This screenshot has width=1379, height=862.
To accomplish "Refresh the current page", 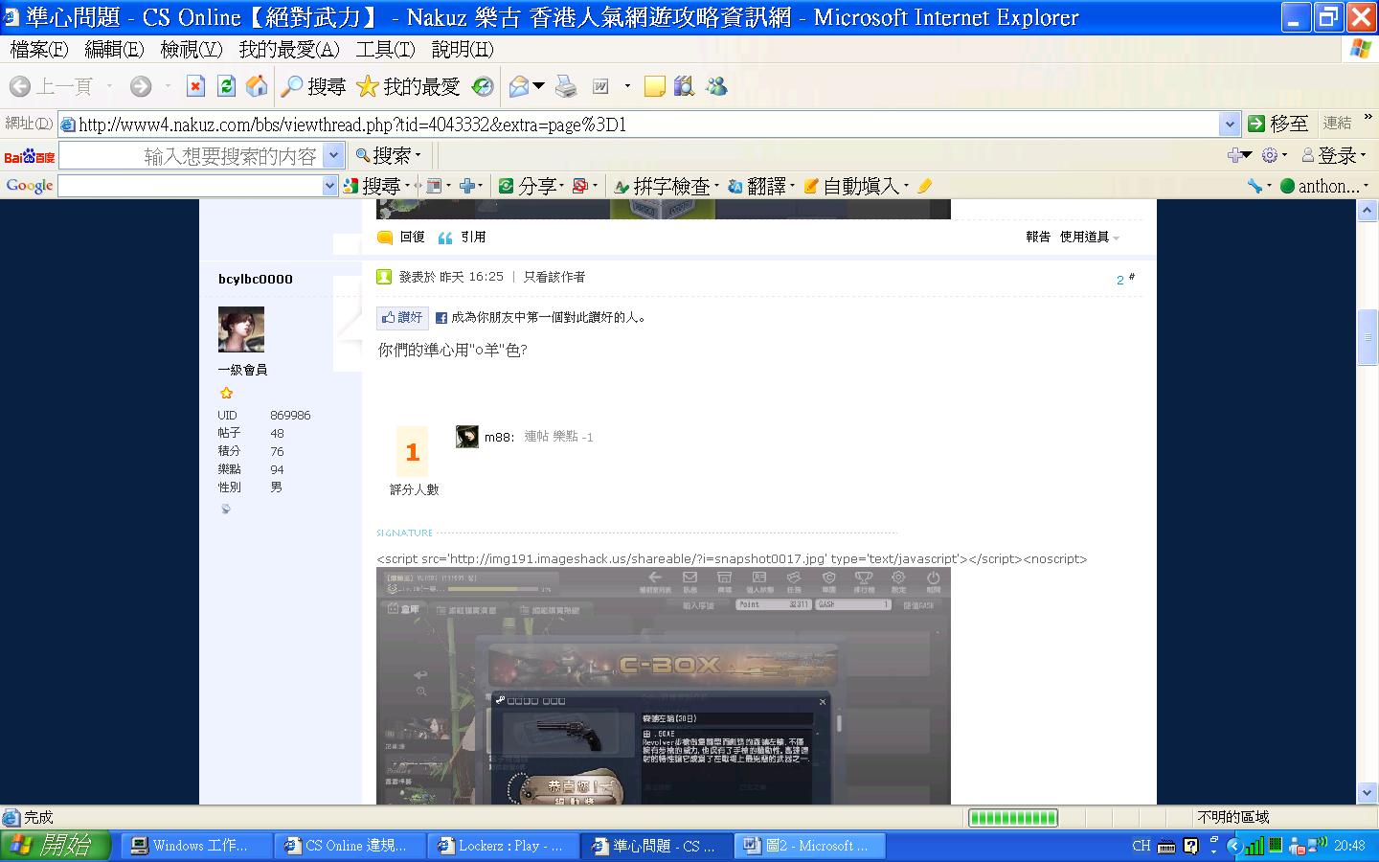I will [x=226, y=87].
